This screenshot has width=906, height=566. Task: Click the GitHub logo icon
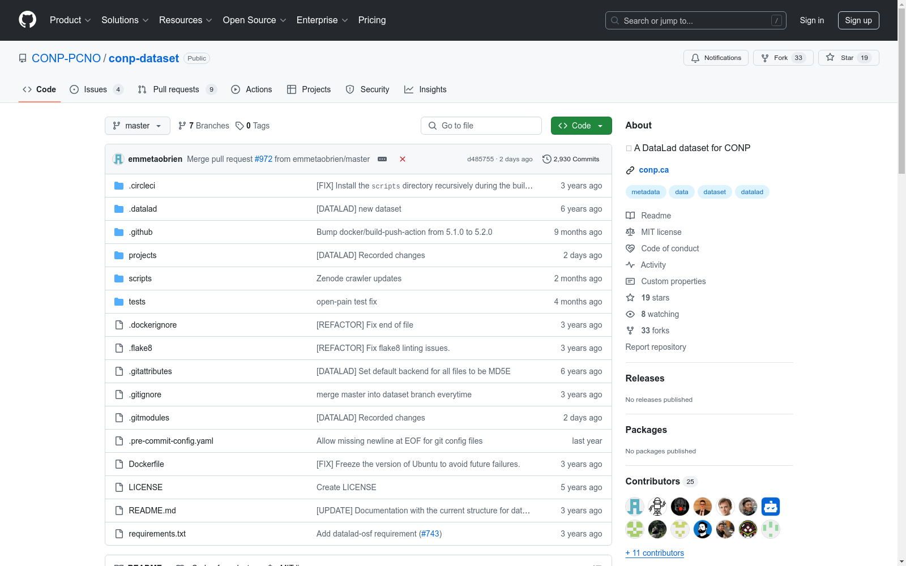click(x=27, y=20)
